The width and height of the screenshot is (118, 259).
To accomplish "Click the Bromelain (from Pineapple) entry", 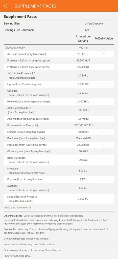I will point(22,125).
